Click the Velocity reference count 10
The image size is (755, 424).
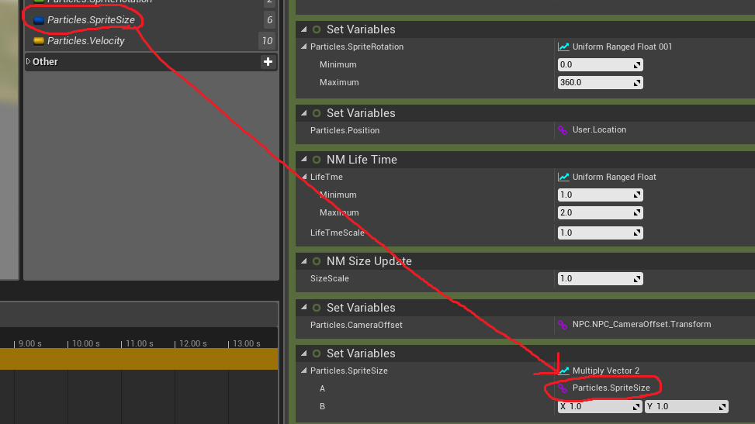pos(267,41)
